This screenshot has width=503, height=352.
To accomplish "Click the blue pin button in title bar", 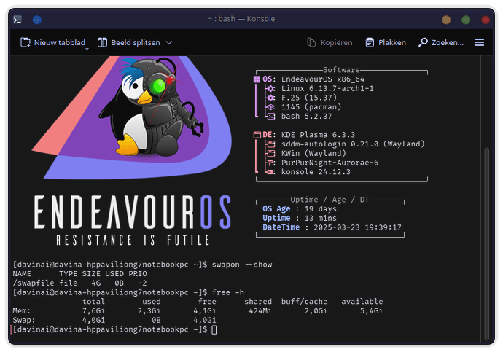I will pyautogui.click(x=37, y=20).
